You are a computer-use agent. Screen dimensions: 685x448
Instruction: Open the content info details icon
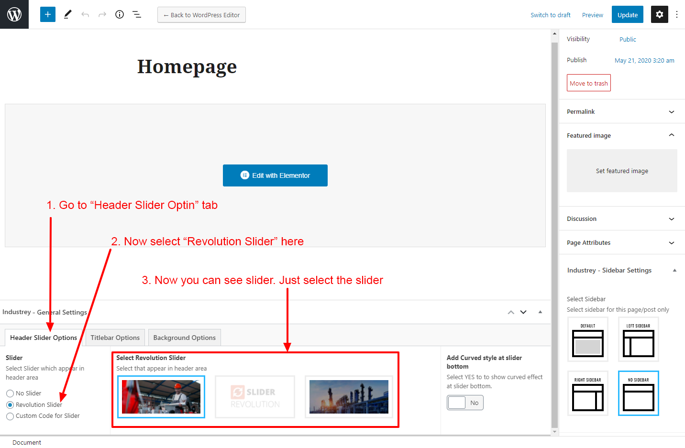[x=120, y=14]
